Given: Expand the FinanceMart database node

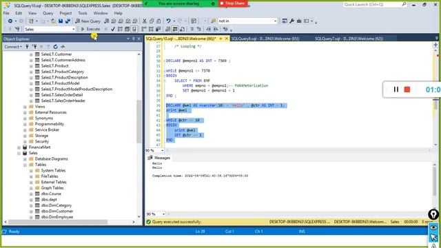Looking at the screenshot, I should pyautogui.click(x=19, y=147).
